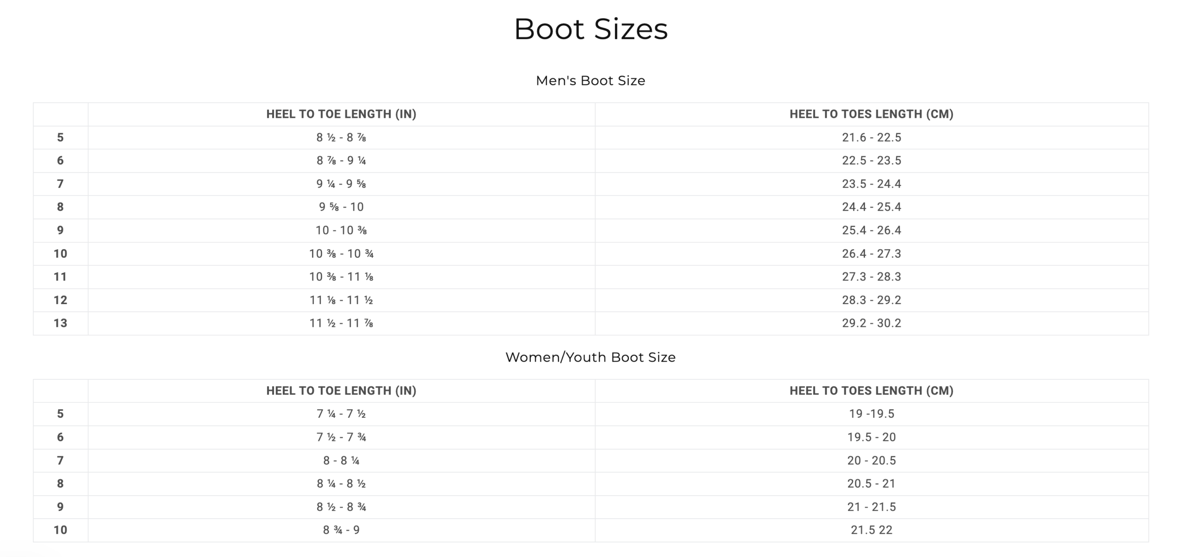The width and height of the screenshot is (1189, 557).
Task: Select the "8 - 8 ¼" inches cell
Action: (x=341, y=460)
